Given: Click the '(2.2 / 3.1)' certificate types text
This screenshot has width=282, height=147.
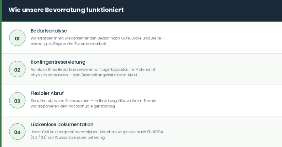Looking at the screenshot, I should 39,138.
